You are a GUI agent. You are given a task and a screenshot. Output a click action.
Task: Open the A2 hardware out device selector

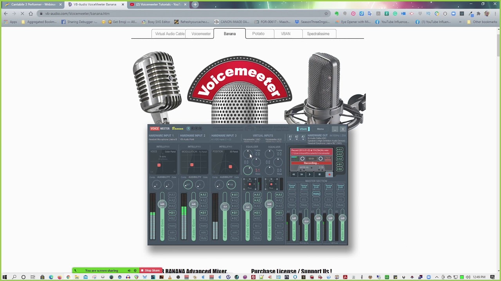tap(297, 138)
